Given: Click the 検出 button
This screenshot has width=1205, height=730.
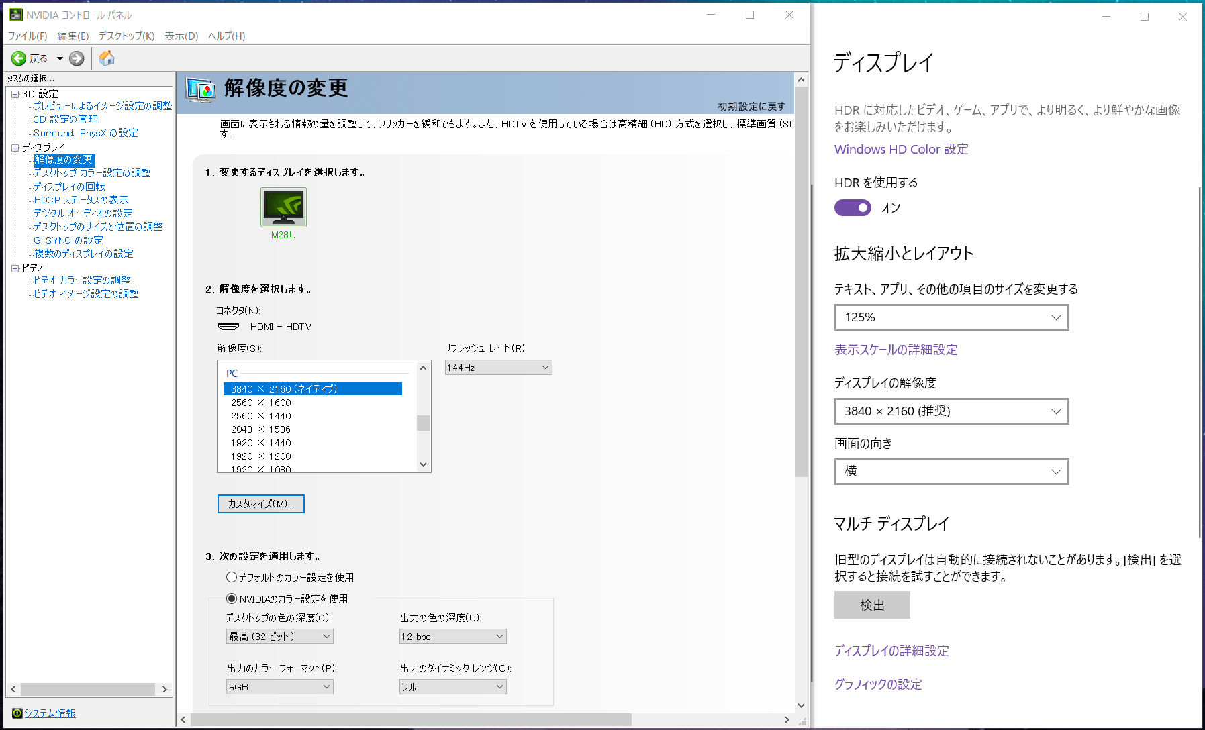Looking at the screenshot, I should coord(872,605).
